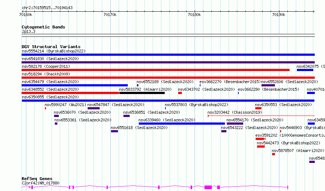Select the nsv5442473 ByrskaBishop2022 red bar
The height and width of the screenshot is (191, 325).
(x=261, y=147)
